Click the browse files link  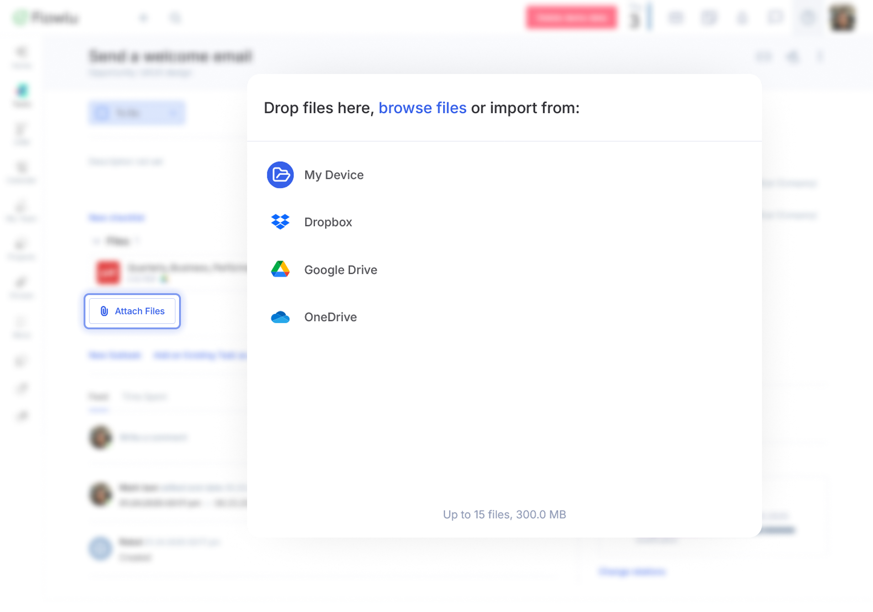[422, 108]
